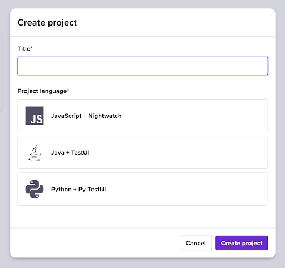Click red asterisk beside Project language
Image resolution: width=285 pixels, height=268 pixels.
coord(68,90)
